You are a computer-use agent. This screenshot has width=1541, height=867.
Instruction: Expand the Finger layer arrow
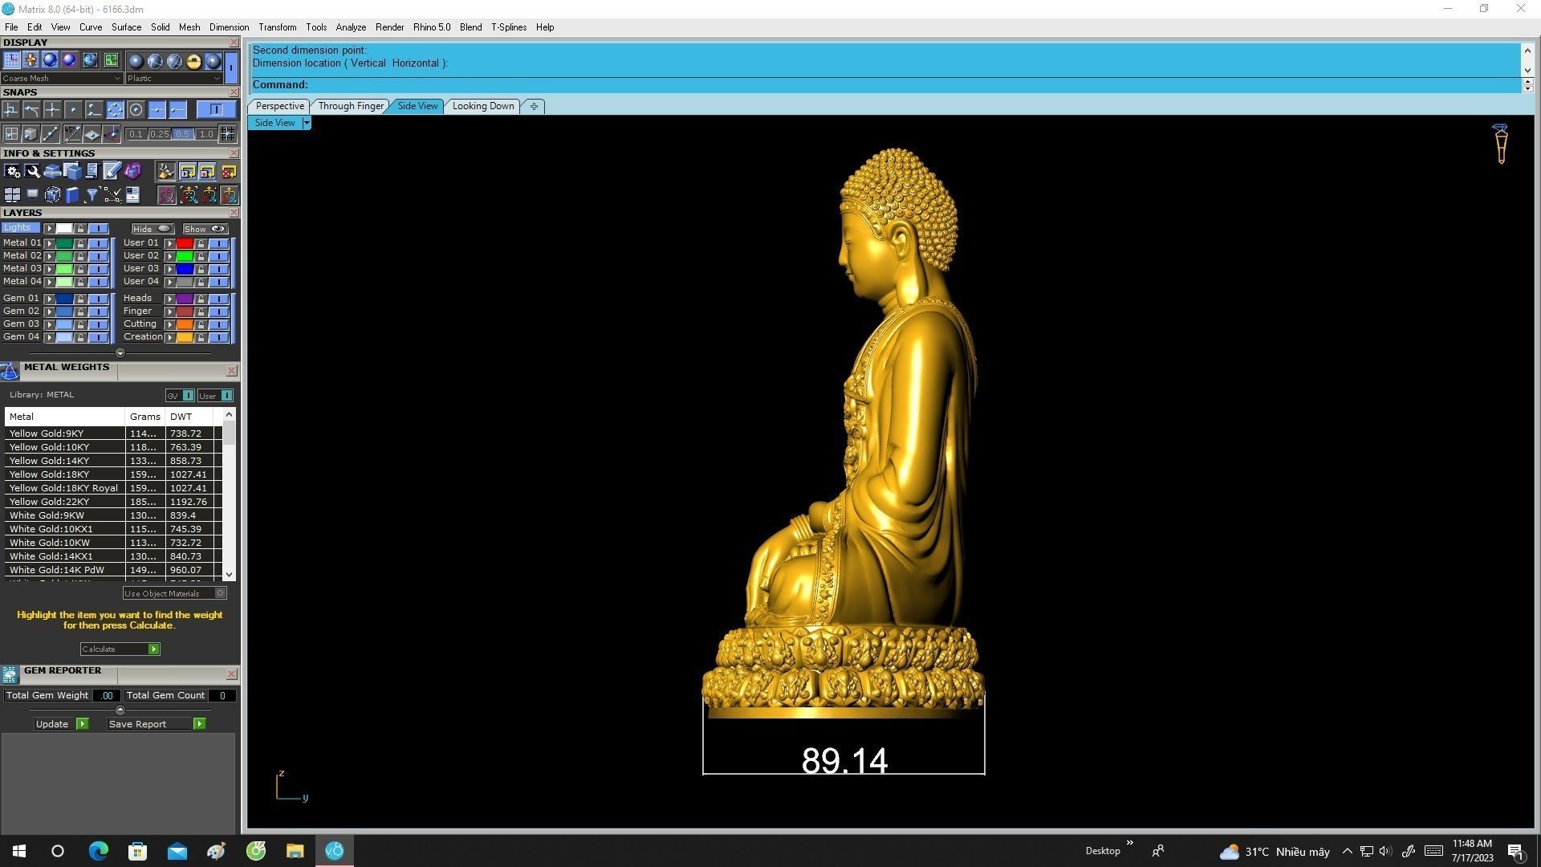(x=169, y=311)
